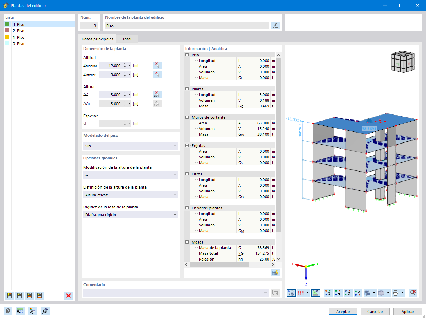426x319 pixels.
Task: Open the help speech-bubble icon
Action: point(7,311)
